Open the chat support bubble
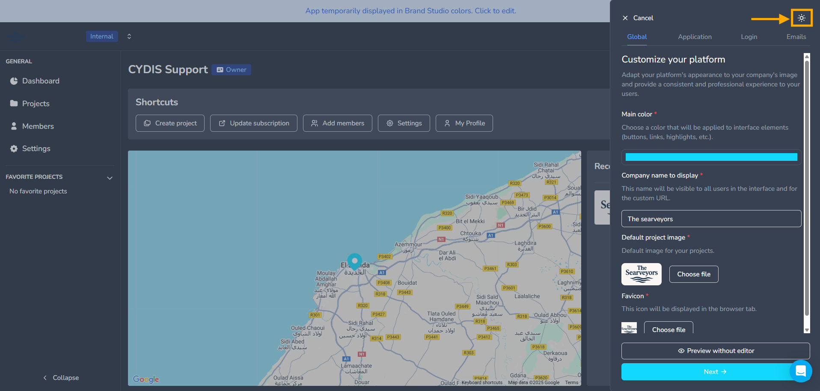This screenshot has width=820, height=391. click(800, 371)
